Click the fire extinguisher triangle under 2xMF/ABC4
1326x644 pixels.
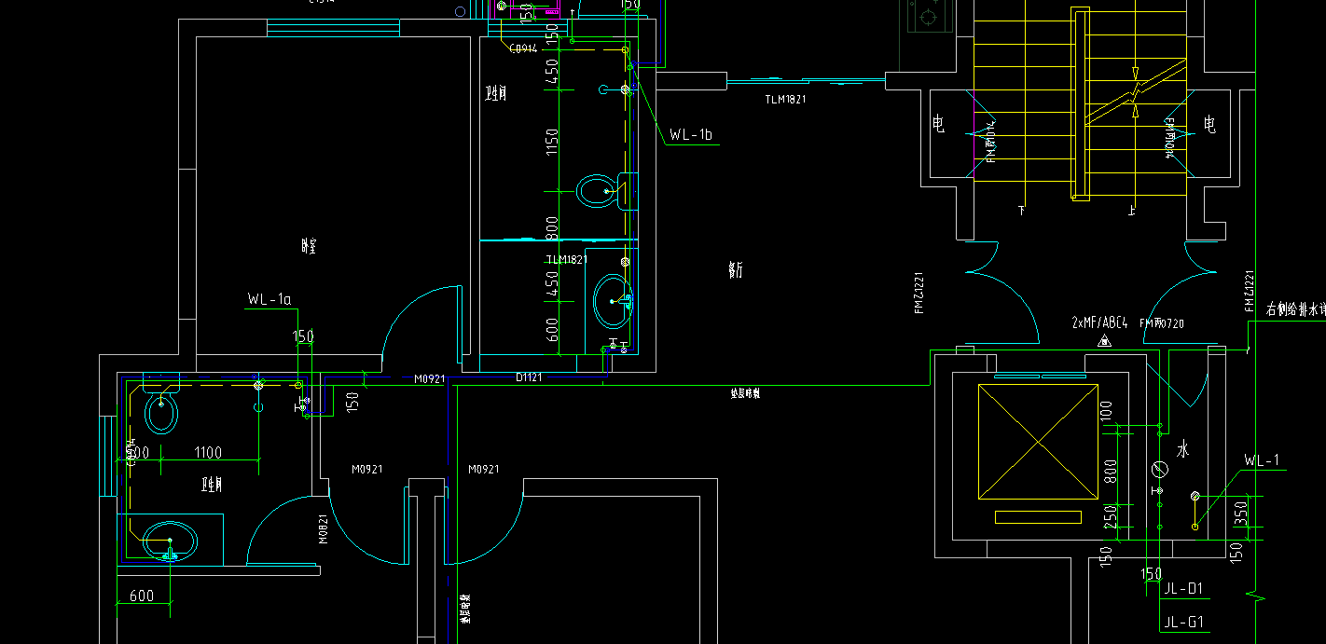click(1105, 342)
